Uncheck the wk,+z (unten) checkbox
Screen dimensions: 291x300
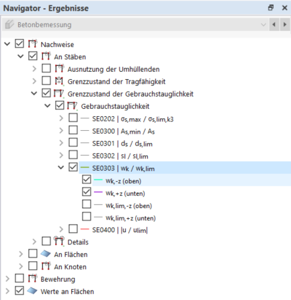(x=87, y=192)
